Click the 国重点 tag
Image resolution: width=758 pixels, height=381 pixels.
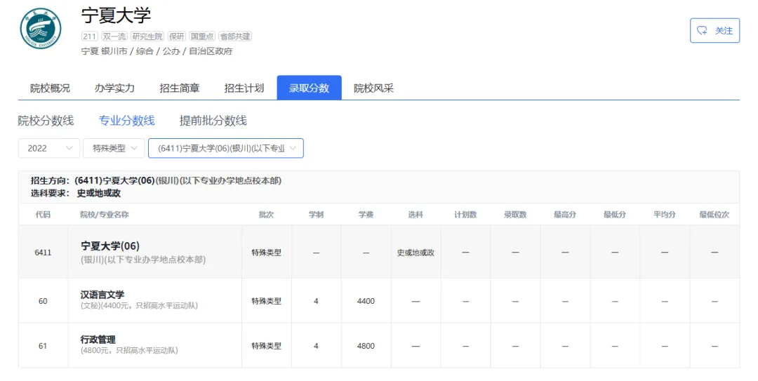tap(202, 36)
